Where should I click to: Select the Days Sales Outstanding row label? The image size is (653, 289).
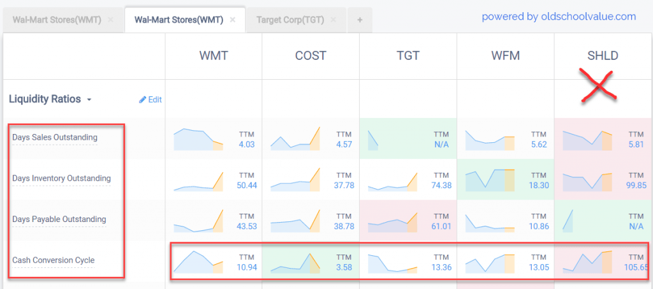click(55, 137)
